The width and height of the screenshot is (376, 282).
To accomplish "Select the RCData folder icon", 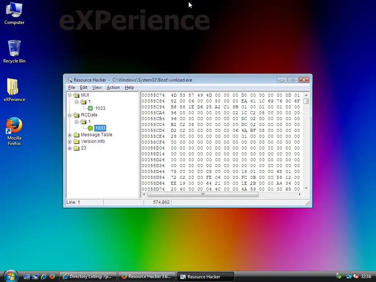I will [x=76, y=115].
